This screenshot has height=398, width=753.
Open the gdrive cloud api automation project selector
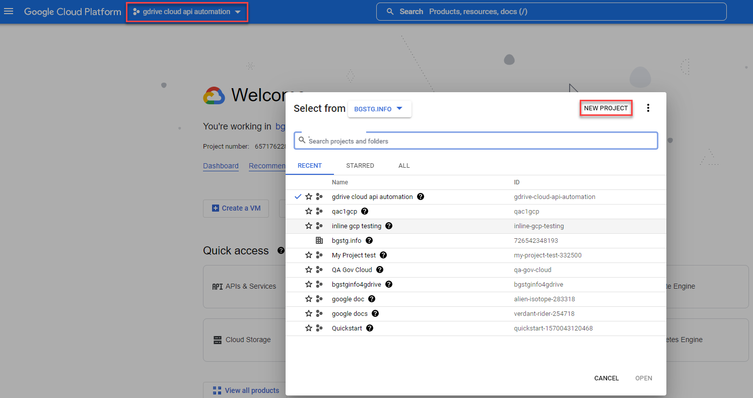point(187,12)
